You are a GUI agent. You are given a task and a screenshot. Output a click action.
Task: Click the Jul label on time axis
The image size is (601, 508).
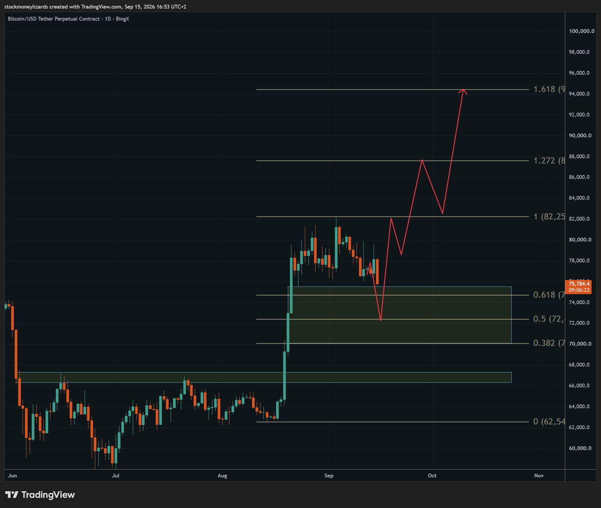coord(116,475)
